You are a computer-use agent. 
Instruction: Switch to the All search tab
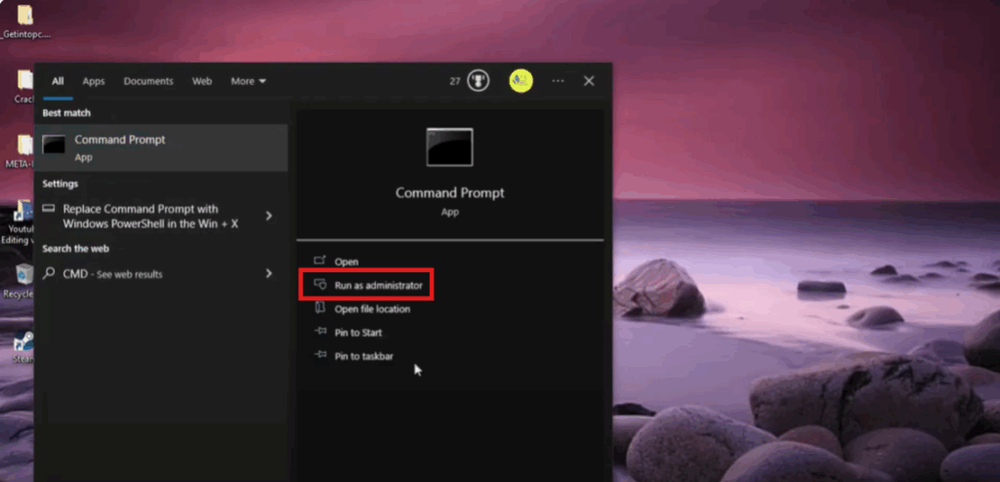pyautogui.click(x=58, y=81)
